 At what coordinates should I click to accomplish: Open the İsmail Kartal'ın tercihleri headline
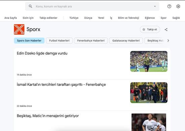pos(61,84)
